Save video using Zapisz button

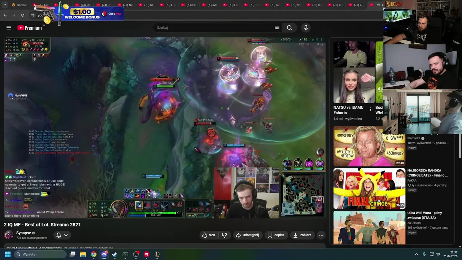click(x=276, y=235)
